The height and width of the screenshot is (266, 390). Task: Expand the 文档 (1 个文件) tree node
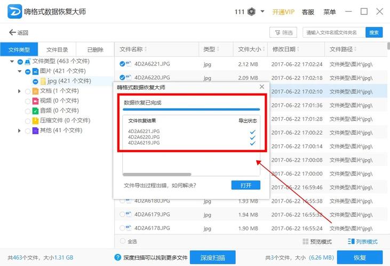click(x=19, y=91)
